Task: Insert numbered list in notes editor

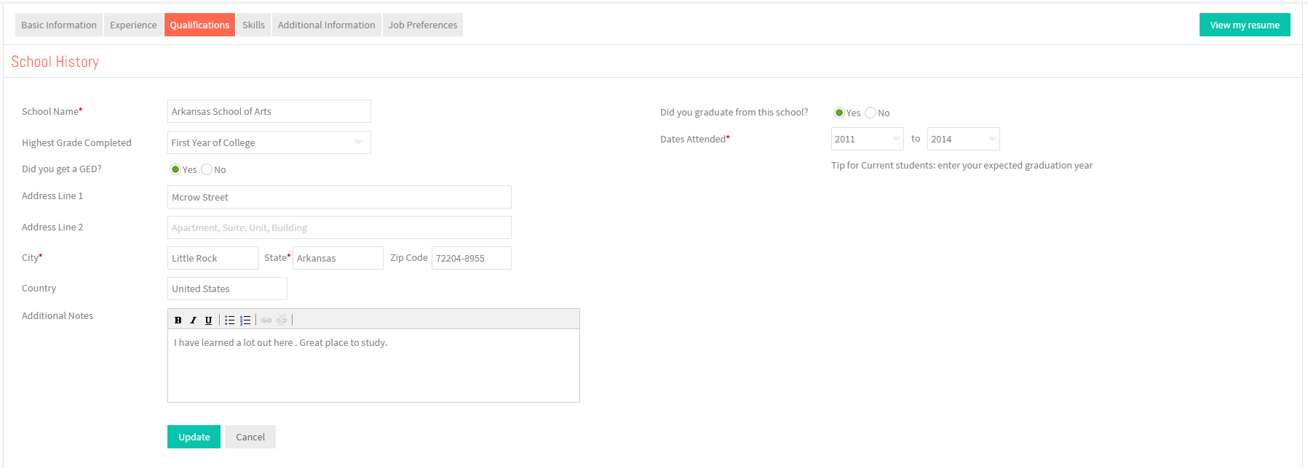Action: (x=245, y=320)
